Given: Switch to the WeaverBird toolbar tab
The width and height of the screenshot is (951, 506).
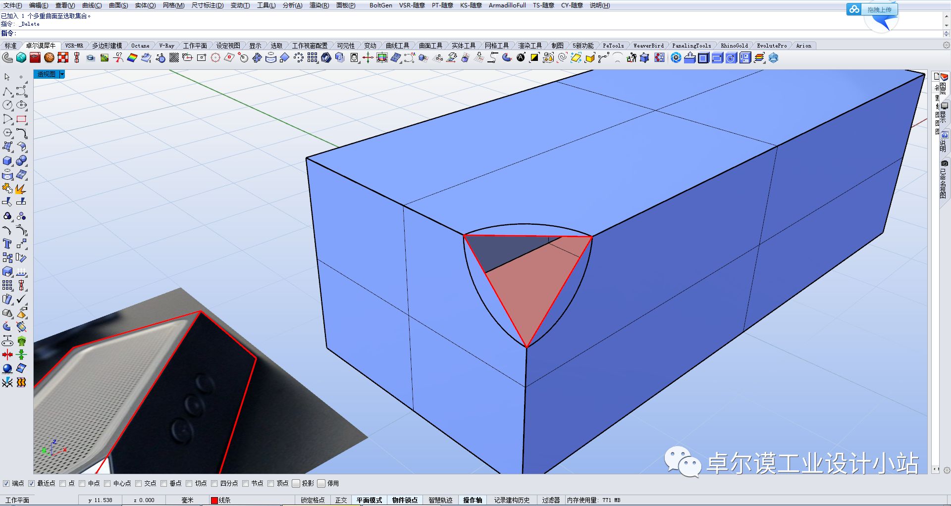Looking at the screenshot, I should coord(648,46).
